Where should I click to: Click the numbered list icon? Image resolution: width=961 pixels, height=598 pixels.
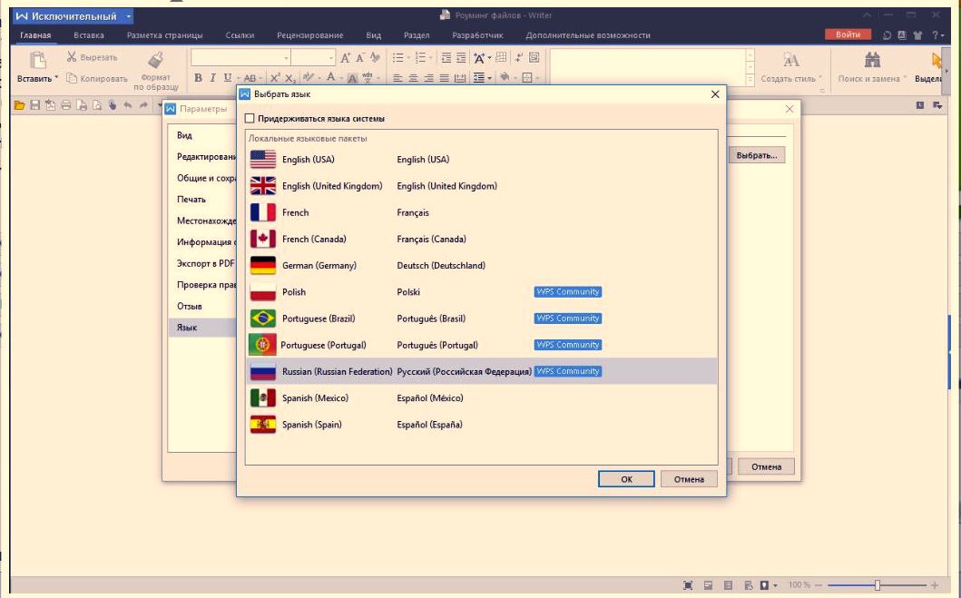point(421,57)
